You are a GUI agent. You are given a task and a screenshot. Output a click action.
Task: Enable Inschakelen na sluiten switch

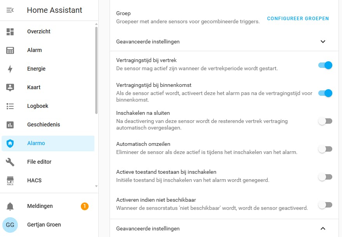tap(325, 121)
